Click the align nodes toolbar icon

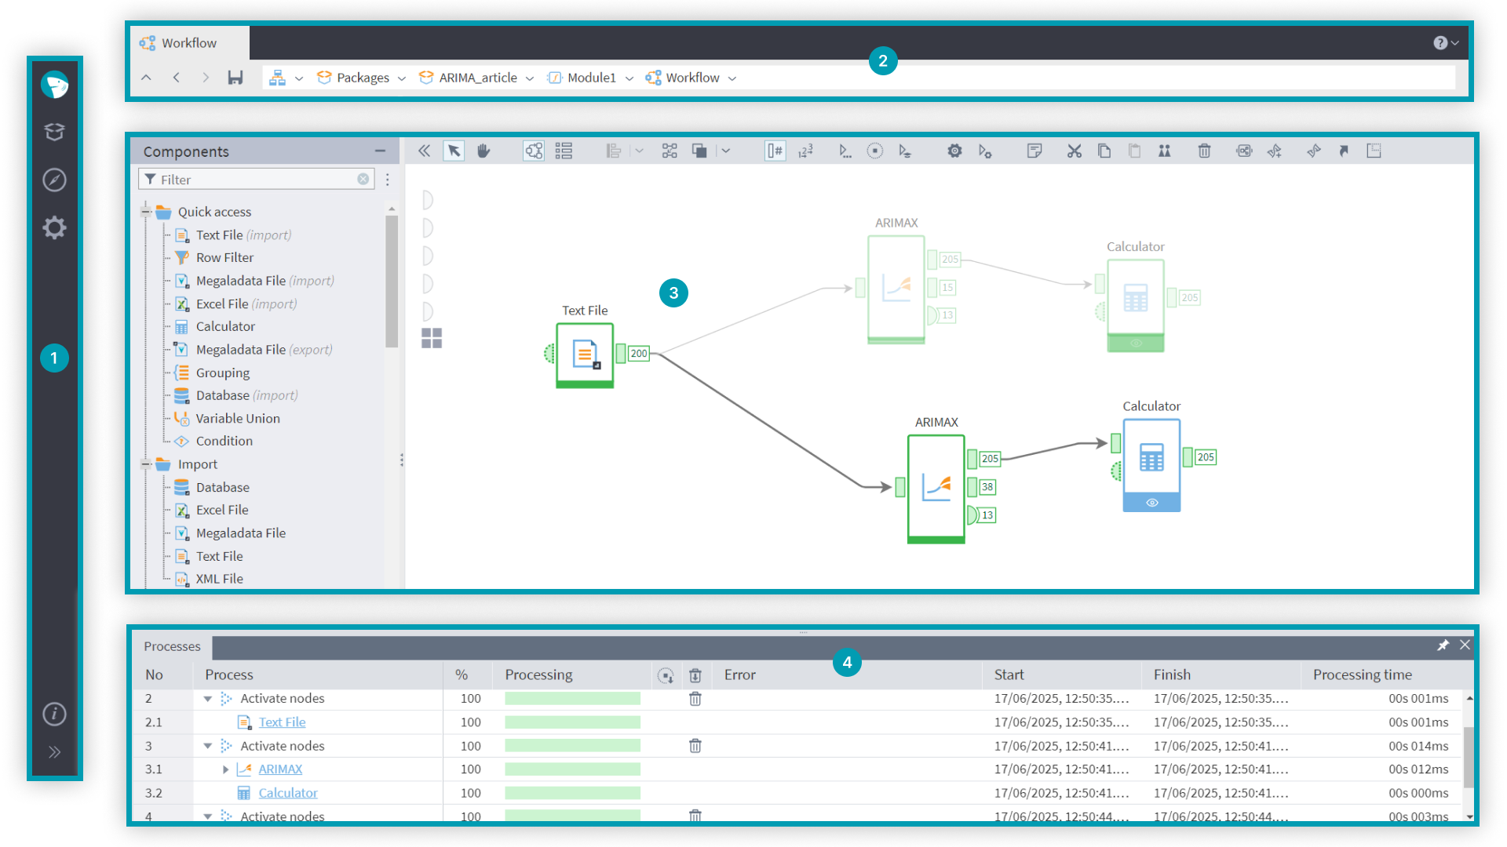(x=614, y=151)
